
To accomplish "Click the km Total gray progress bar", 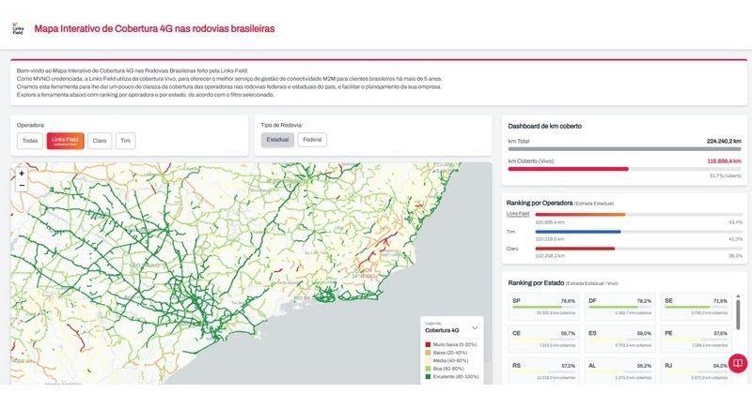I will (624, 149).
